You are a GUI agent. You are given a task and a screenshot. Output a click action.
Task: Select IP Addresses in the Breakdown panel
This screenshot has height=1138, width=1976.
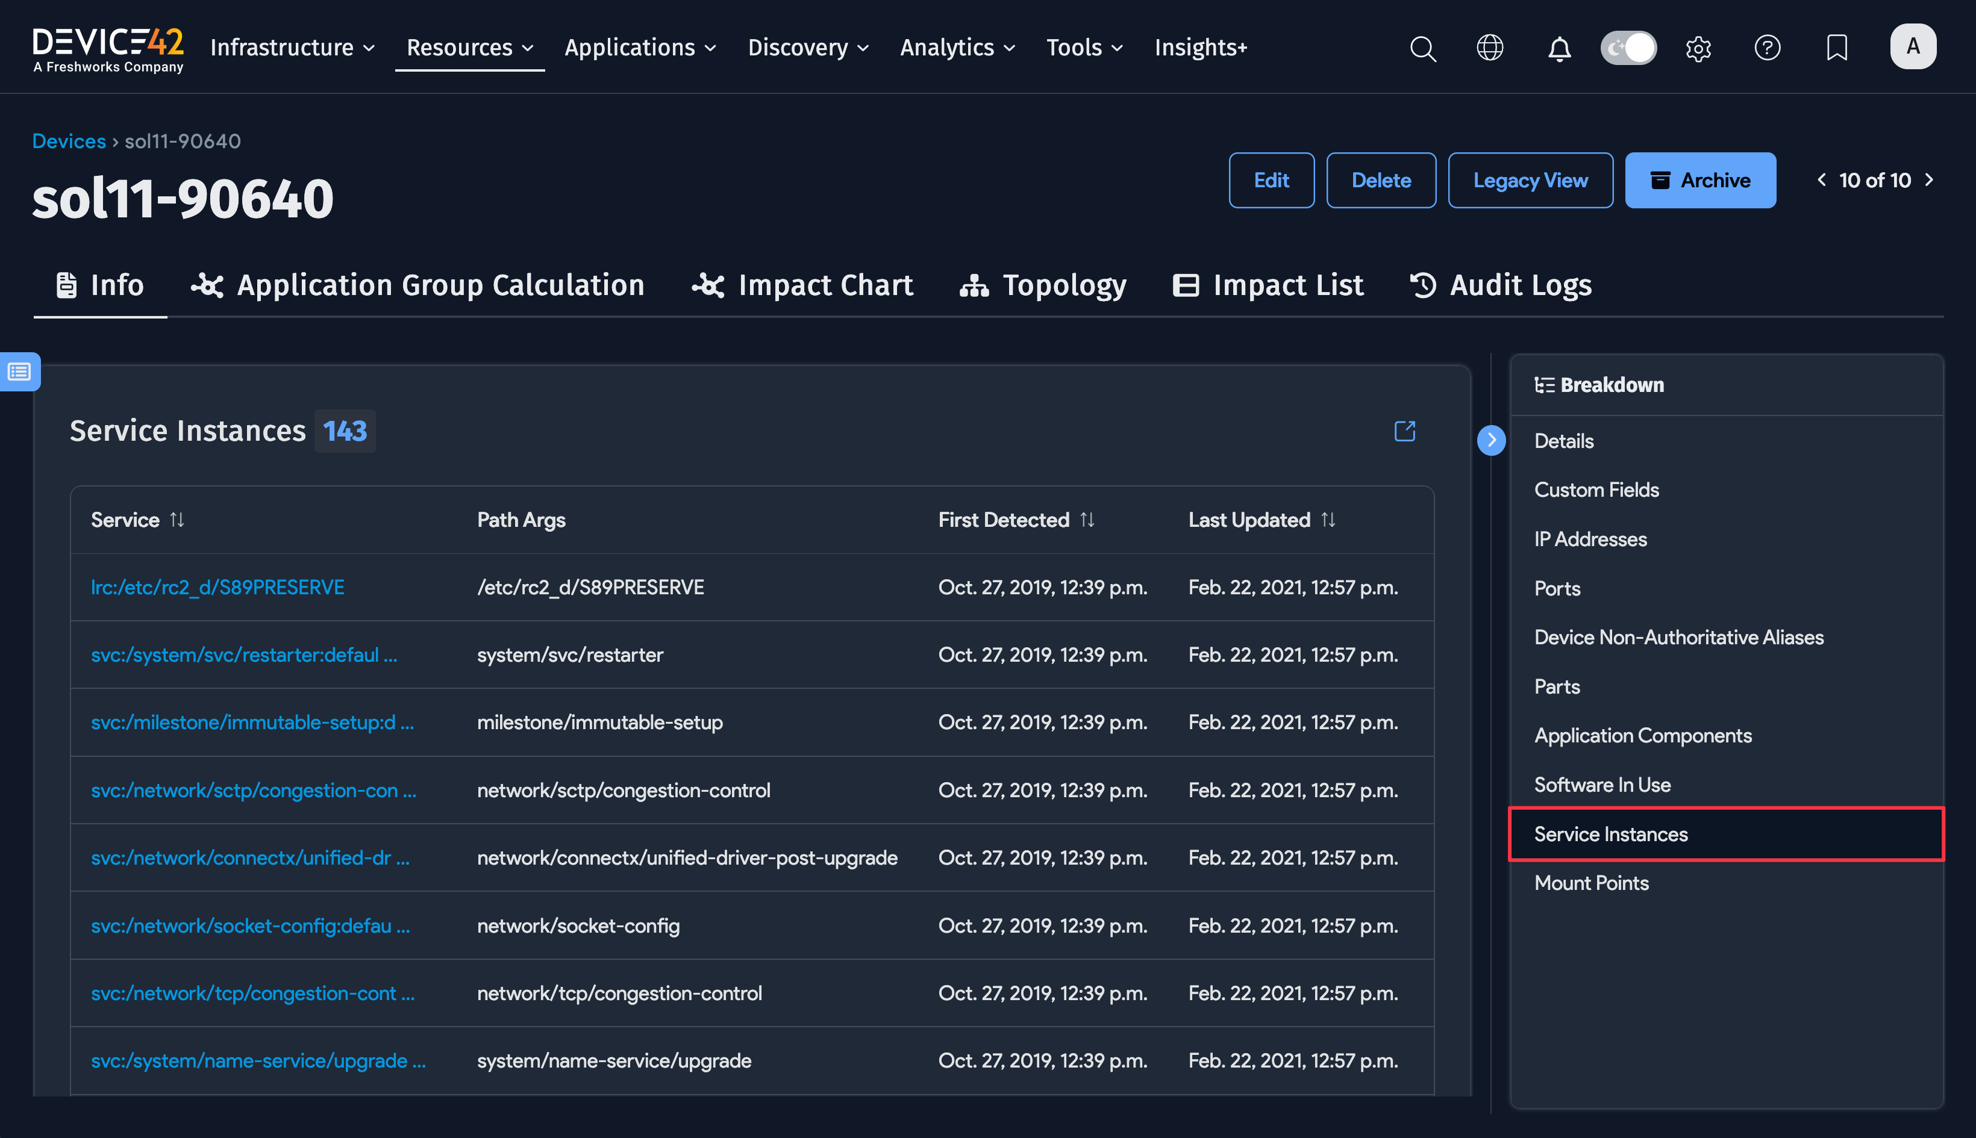[1590, 538]
